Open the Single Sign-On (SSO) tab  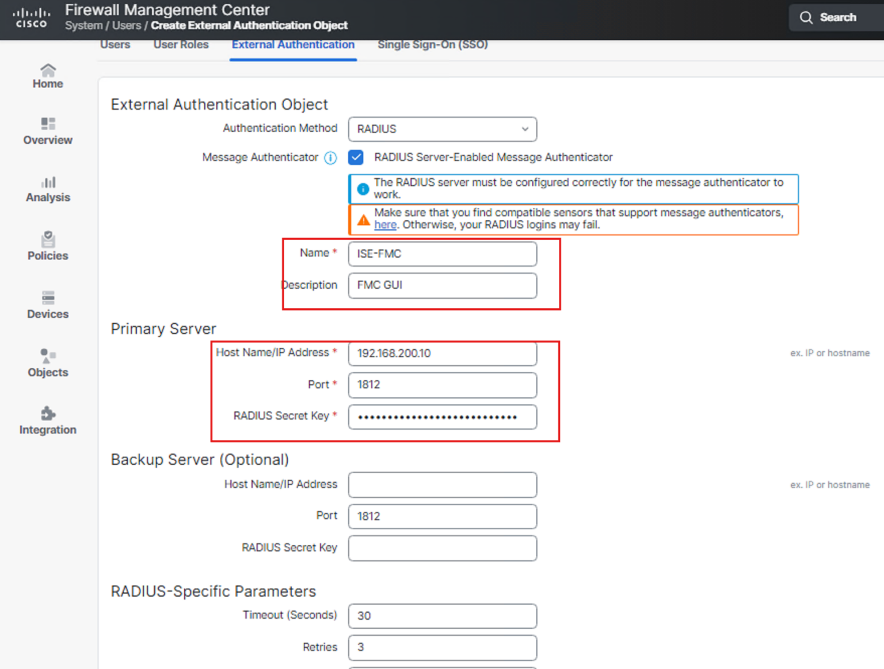tap(432, 44)
